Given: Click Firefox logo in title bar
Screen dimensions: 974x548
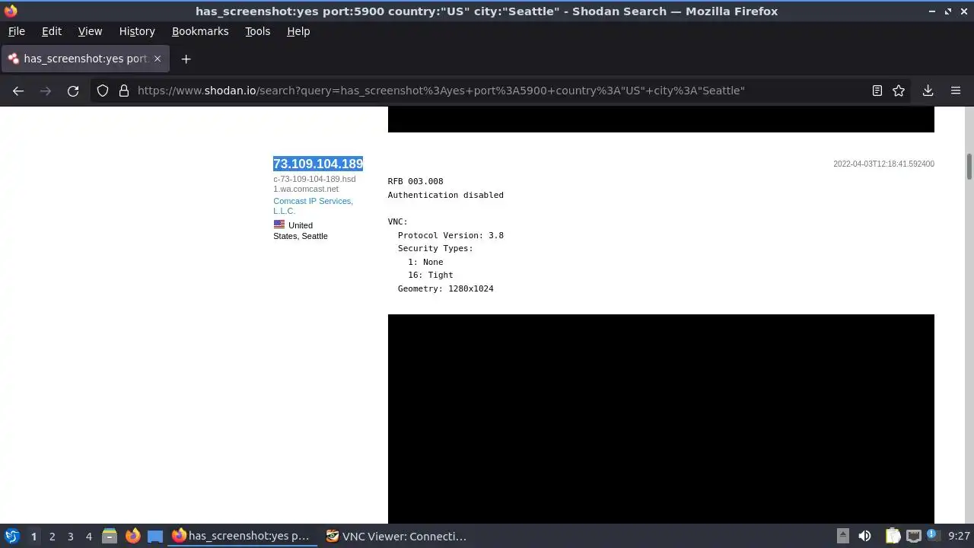Looking at the screenshot, I should click(x=11, y=11).
